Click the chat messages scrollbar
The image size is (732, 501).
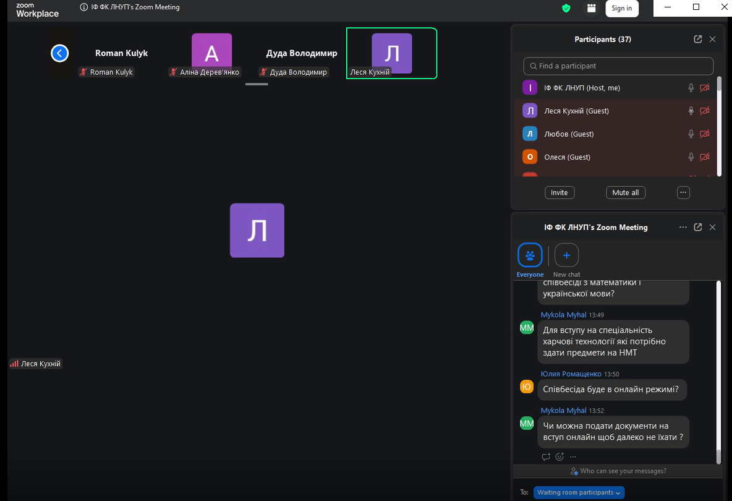pyautogui.click(x=718, y=371)
